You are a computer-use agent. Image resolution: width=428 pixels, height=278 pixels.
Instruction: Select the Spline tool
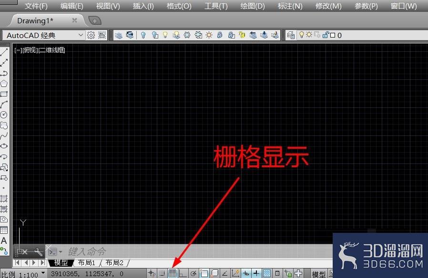point(4,135)
